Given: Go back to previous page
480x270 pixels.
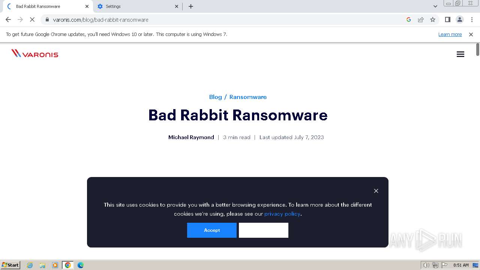Looking at the screenshot, I should click(x=8, y=19).
